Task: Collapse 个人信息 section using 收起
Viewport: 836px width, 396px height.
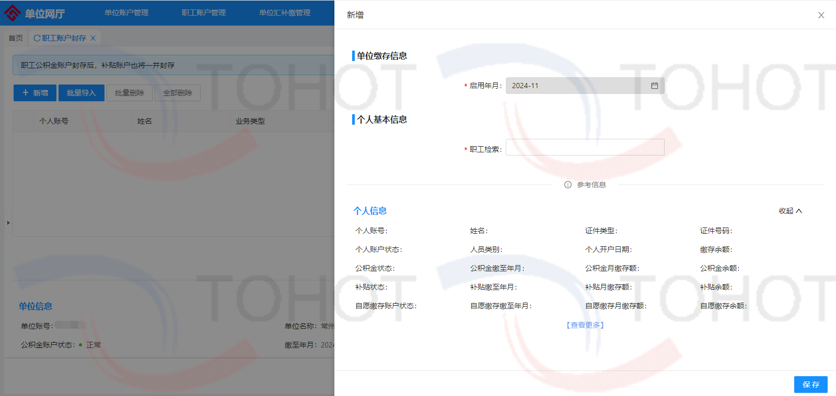Action: [x=790, y=211]
